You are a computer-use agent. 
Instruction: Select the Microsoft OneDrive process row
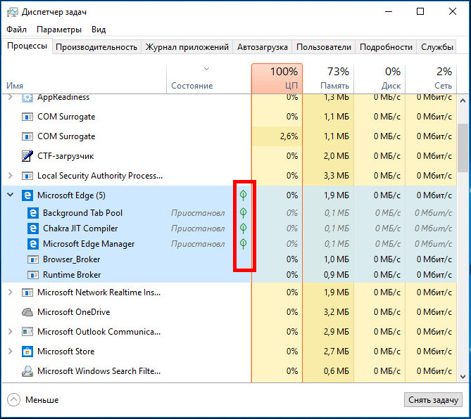click(x=230, y=312)
